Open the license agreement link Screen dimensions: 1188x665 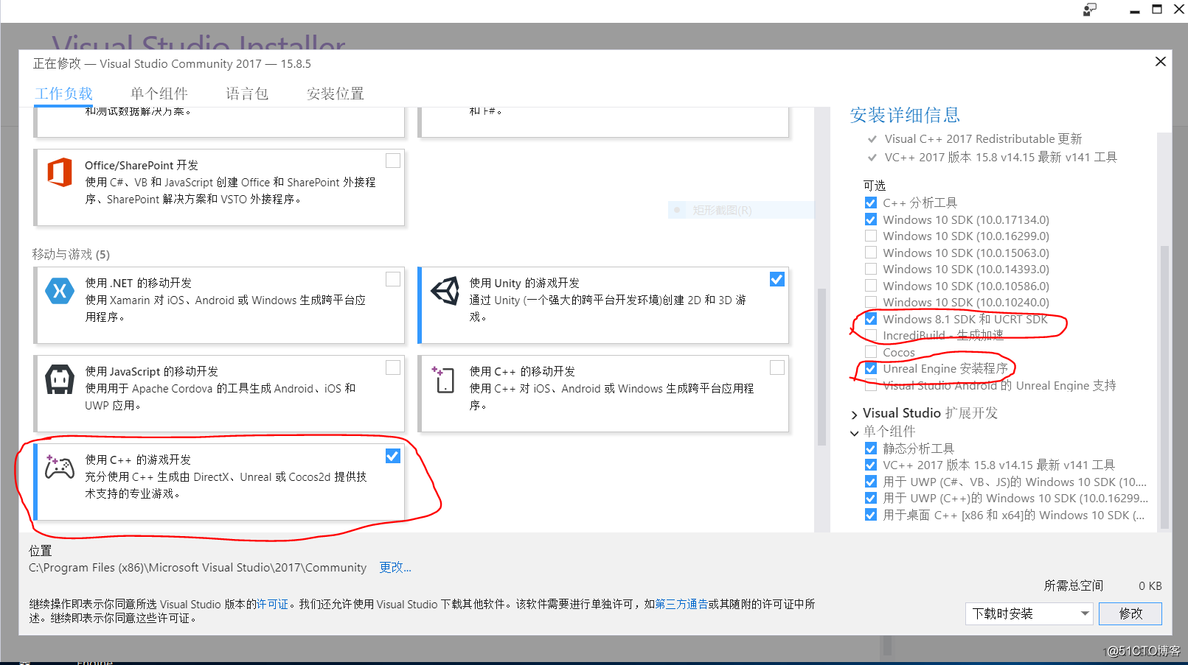(x=272, y=604)
